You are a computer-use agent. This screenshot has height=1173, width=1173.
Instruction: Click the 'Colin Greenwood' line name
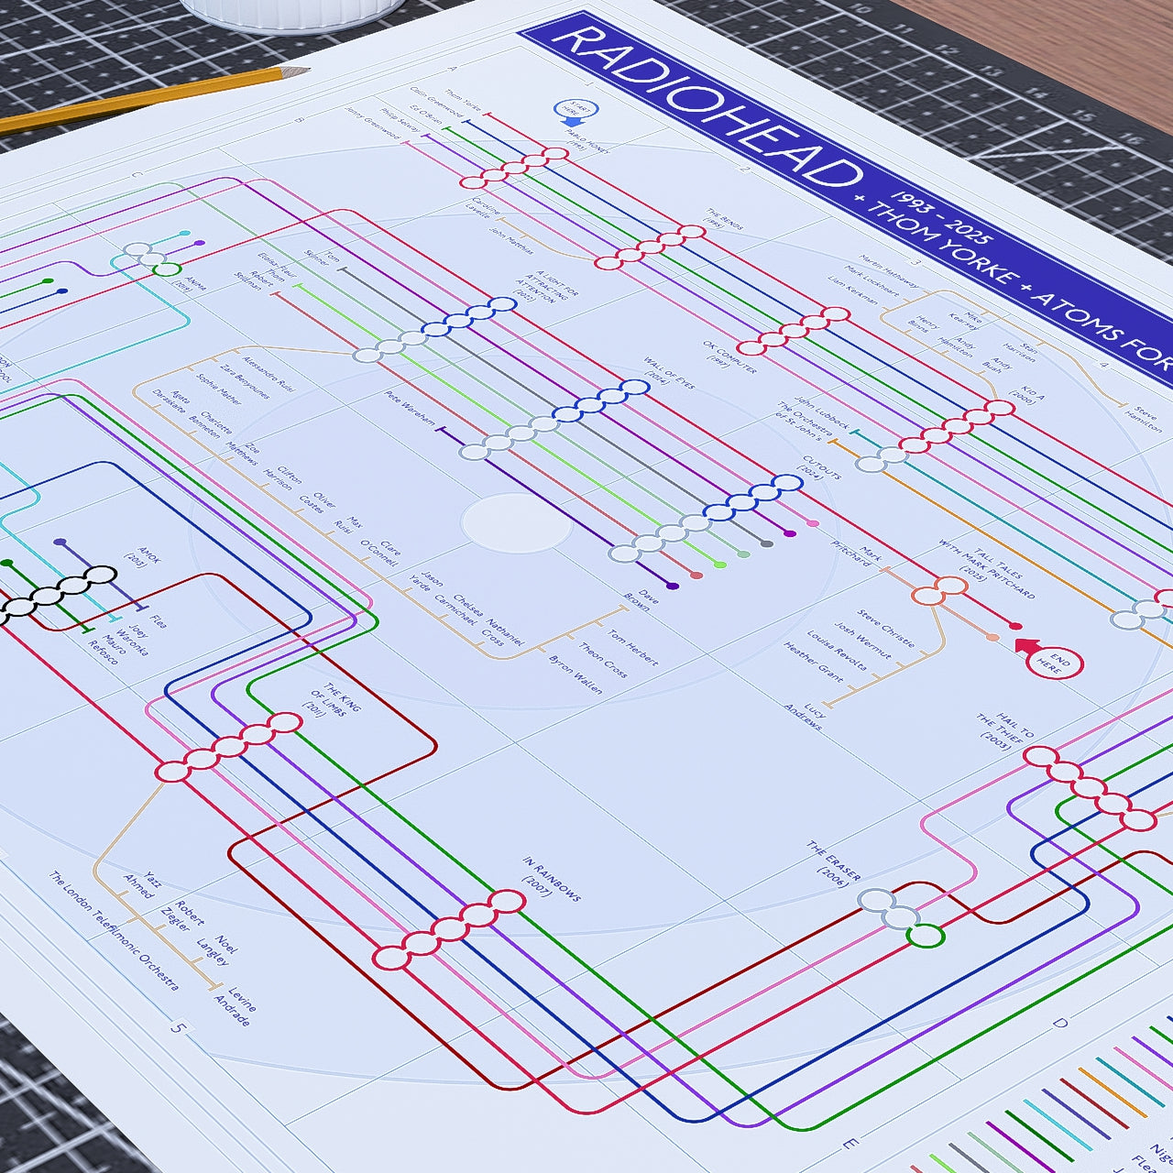pyautogui.click(x=437, y=102)
